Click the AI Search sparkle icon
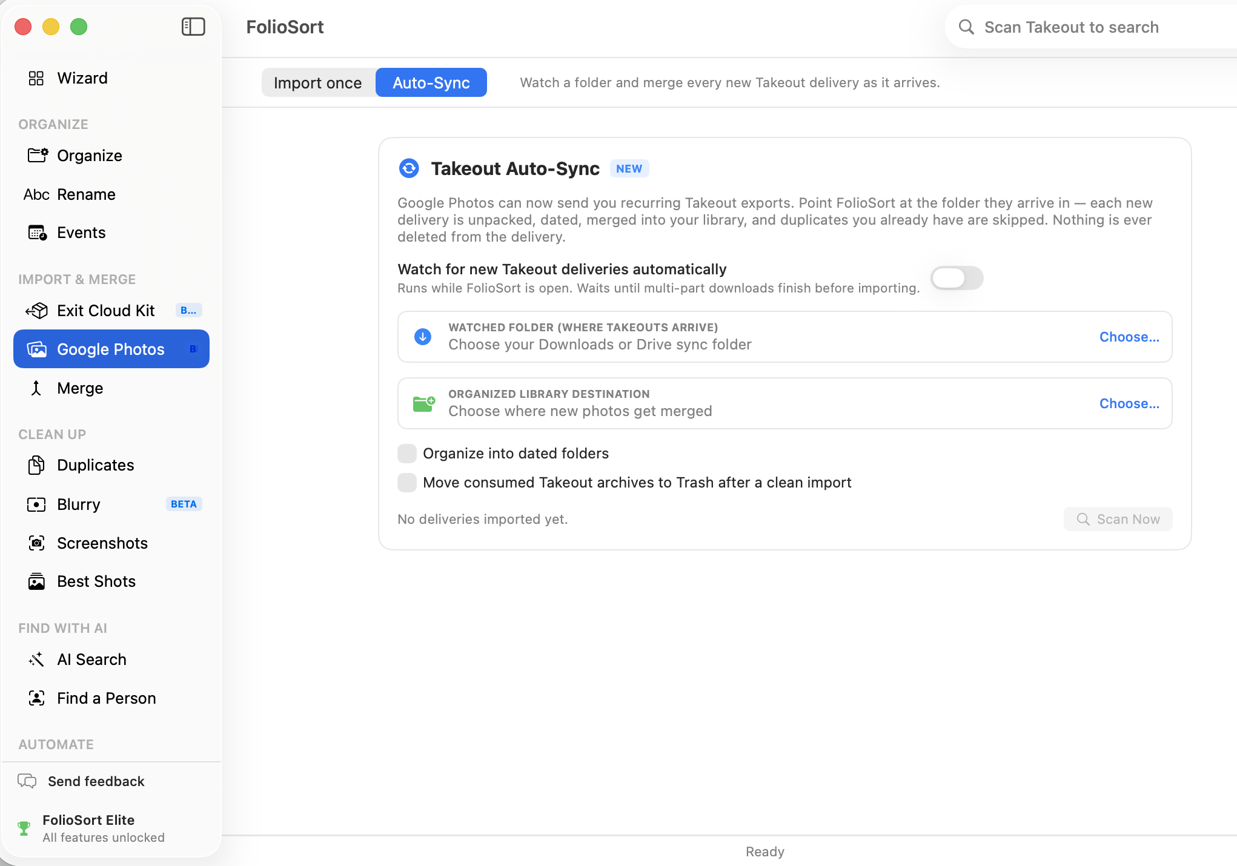Screen dimensions: 1237x866 [x=36, y=659]
